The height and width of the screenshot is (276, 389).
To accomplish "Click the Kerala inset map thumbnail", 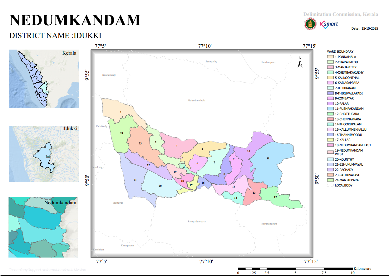I will coord(43,79).
